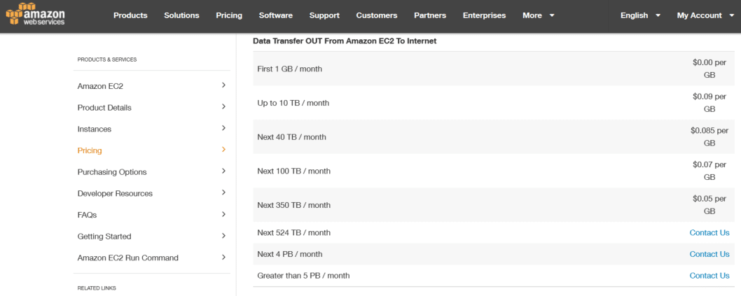
Task: Open the Getting Started sidebar link
Action: 104,237
